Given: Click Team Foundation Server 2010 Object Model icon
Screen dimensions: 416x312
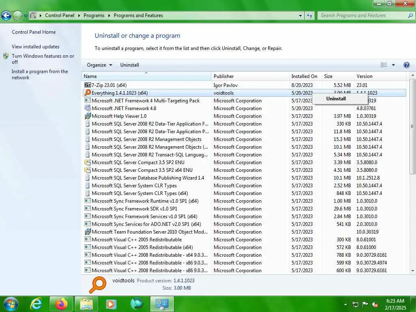Looking at the screenshot, I should (88, 232).
